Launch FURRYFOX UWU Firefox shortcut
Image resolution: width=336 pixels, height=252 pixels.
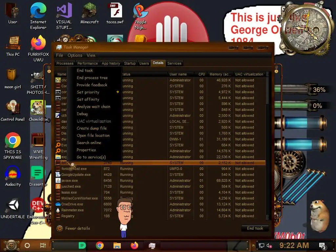pyautogui.click(x=38, y=49)
